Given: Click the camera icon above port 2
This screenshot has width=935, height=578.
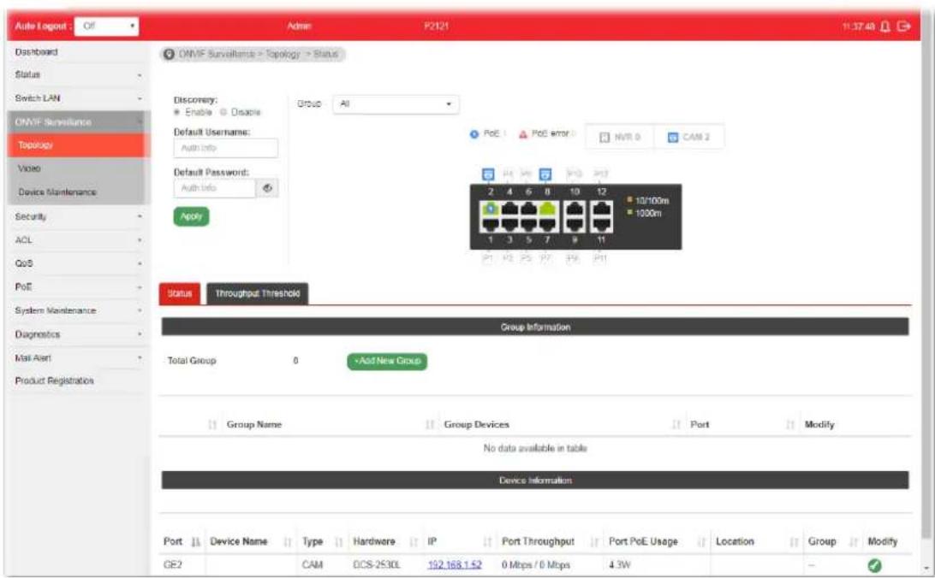Looking at the screenshot, I should click(488, 174).
